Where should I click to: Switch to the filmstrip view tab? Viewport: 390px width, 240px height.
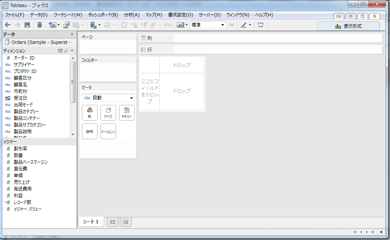coord(339,16)
